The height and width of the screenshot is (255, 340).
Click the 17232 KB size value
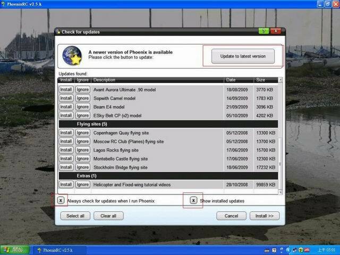[x=266, y=167]
